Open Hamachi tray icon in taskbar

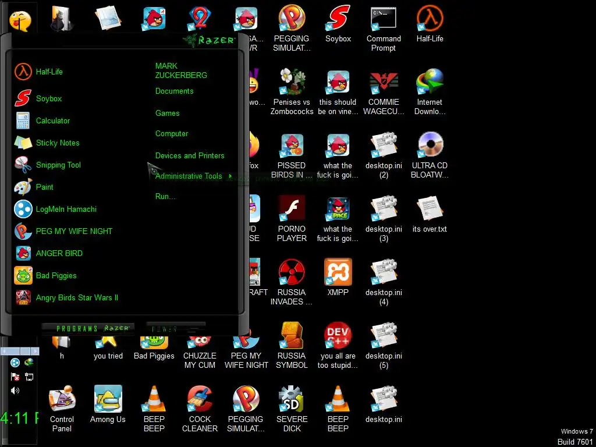(15, 363)
